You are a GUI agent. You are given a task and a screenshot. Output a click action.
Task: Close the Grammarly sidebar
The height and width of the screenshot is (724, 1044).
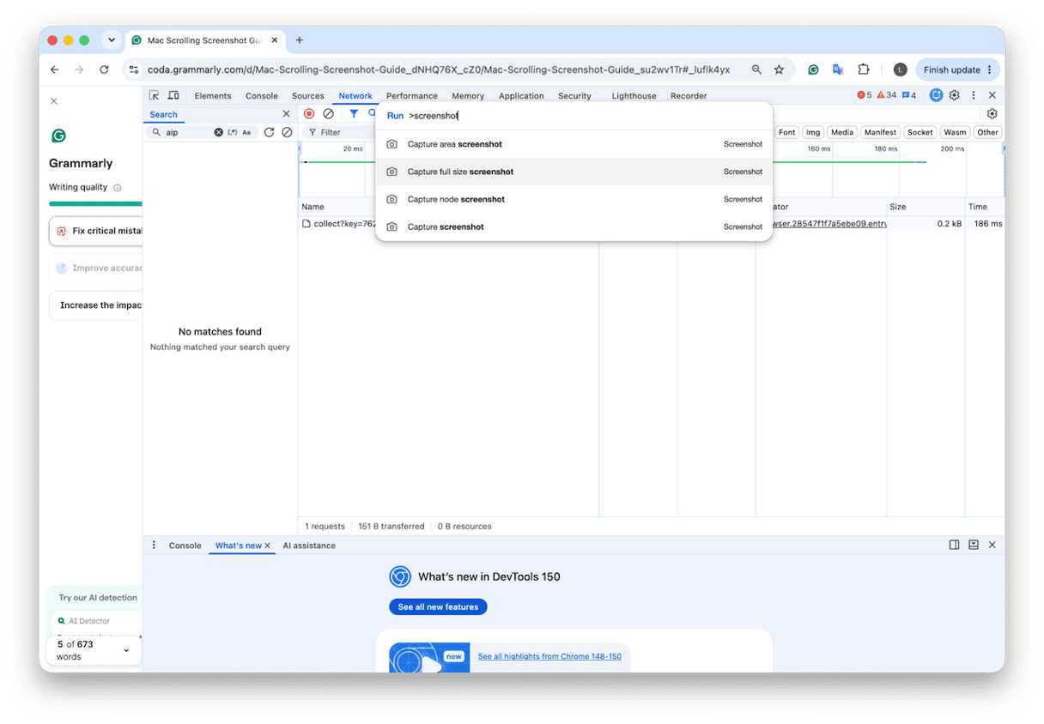(54, 101)
